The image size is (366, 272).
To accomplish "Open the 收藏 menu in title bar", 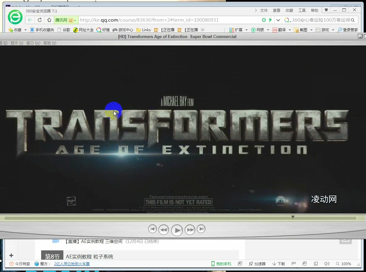I will tap(289, 11).
